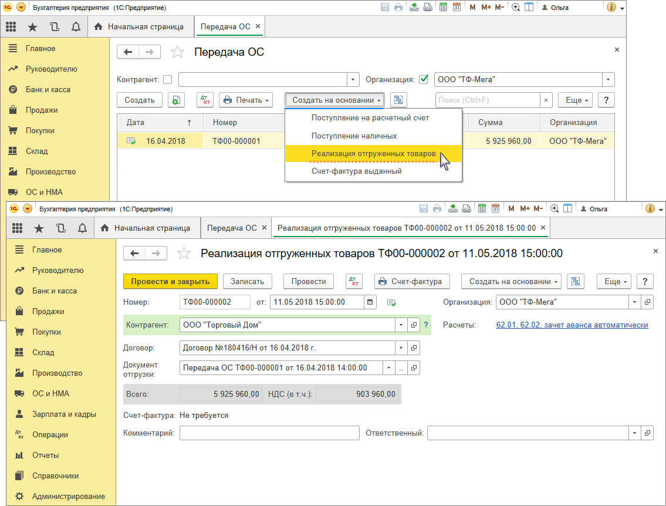Open Еще menu in Передача ОС list

point(576,100)
